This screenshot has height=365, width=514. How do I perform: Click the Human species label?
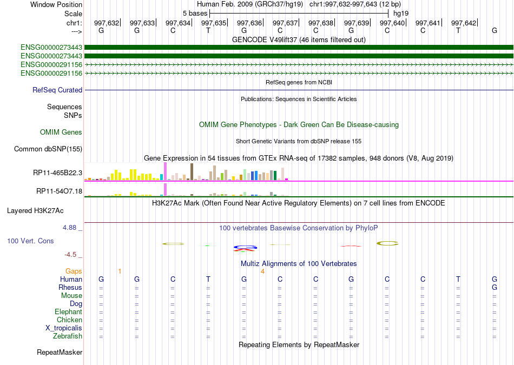pyautogui.click(x=71, y=279)
